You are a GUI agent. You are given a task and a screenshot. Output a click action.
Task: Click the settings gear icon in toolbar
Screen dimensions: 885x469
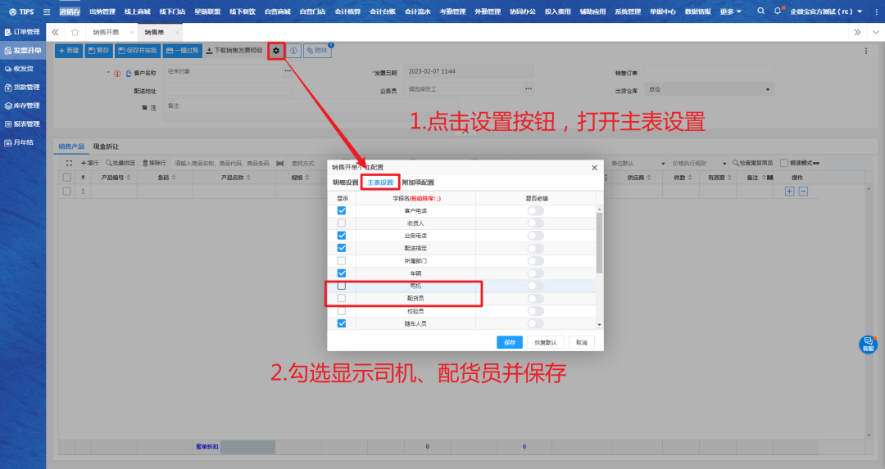coord(276,51)
